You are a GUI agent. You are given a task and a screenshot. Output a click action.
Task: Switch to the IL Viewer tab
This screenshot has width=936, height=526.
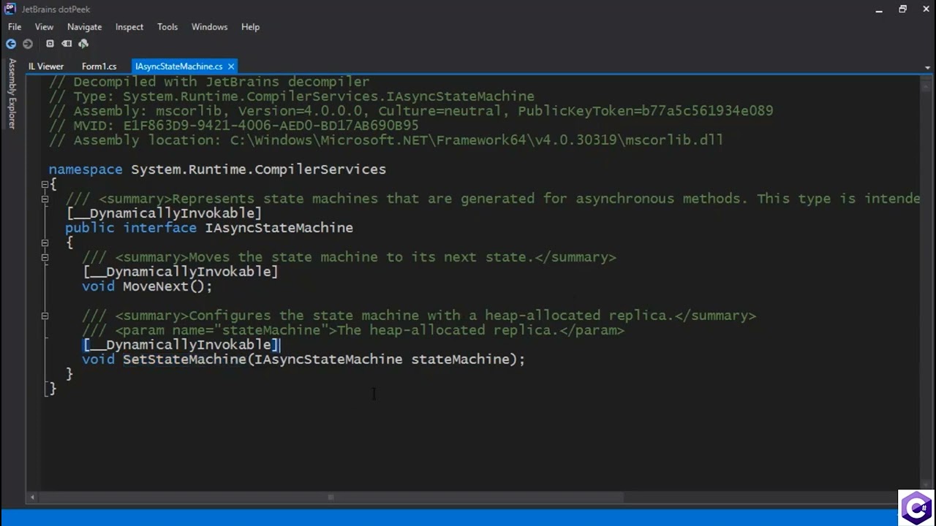46,66
